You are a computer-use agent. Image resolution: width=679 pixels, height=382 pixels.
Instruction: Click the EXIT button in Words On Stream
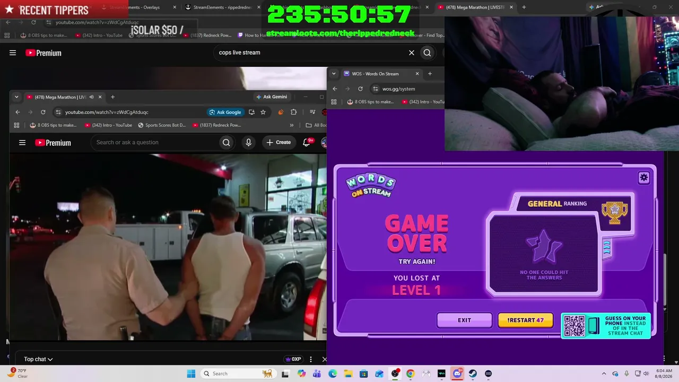[x=464, y=320]
